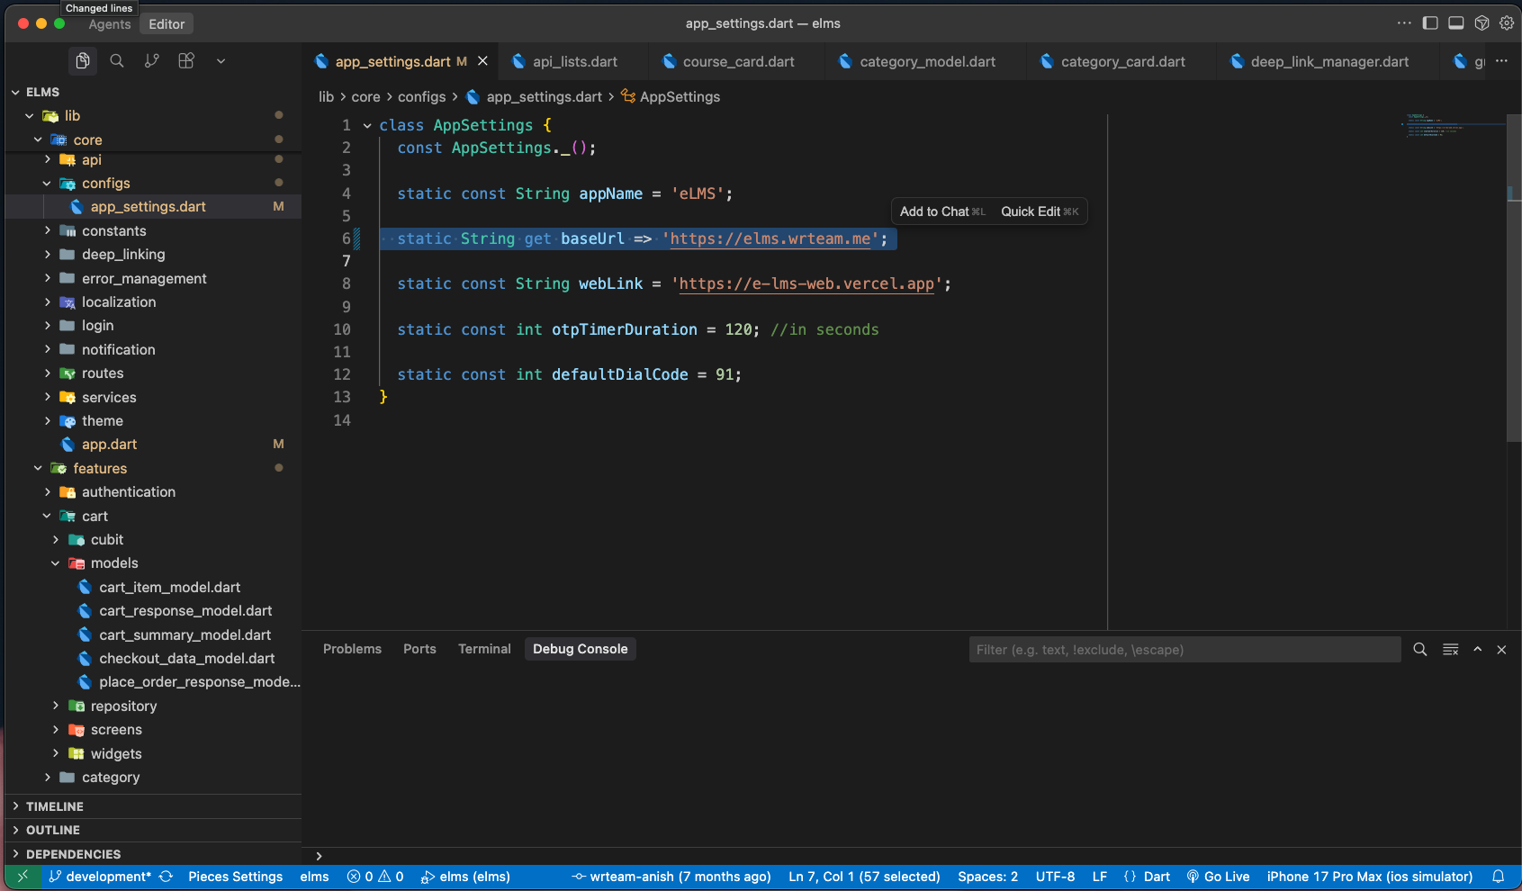This screenshot has height=891, width=1522.
Task: Toggle the primary sidebar layout button
Action: (x=1430, y=23)
